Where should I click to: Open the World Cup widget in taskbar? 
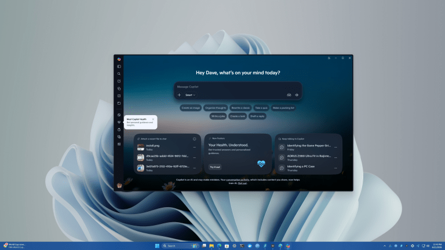coord(14,245)
